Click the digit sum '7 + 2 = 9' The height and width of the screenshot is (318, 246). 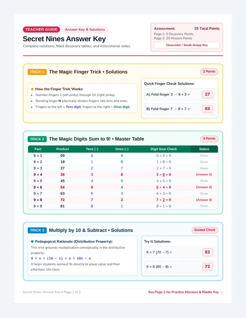(x=164, y=200)
